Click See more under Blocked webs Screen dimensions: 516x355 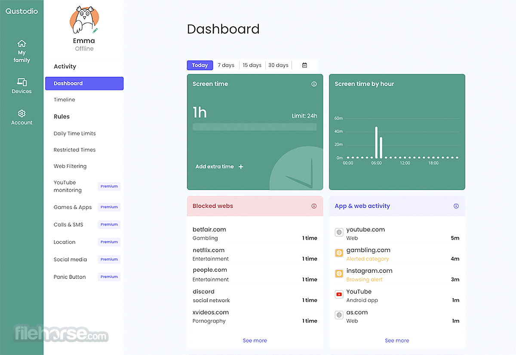pos(255,340)
